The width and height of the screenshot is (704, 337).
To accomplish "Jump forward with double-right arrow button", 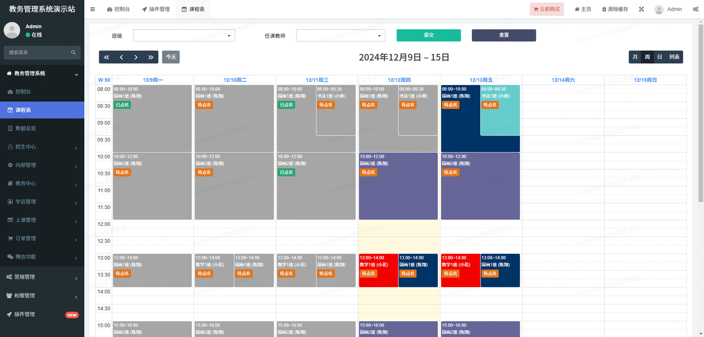I will [151, 57].
